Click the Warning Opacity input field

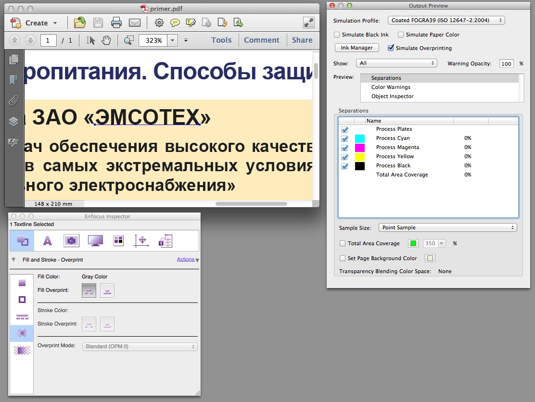pos(506,63)
